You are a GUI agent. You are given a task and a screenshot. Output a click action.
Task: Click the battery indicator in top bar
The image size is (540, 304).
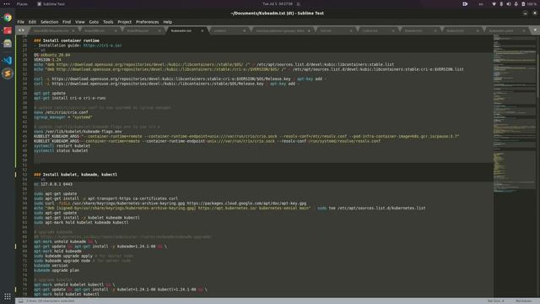[529, 3]
